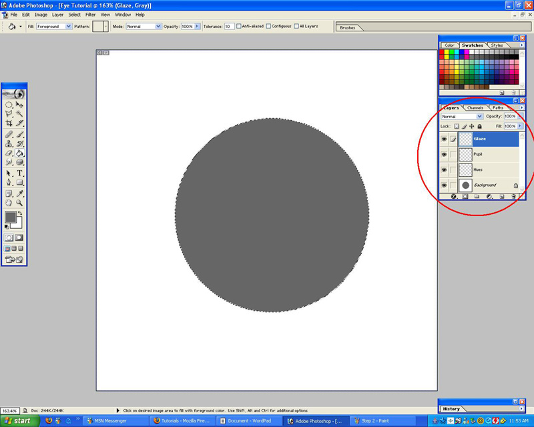Open the layer Fill slider arrow
Viewport: 534px width, 427px height.
pos(520,126)
